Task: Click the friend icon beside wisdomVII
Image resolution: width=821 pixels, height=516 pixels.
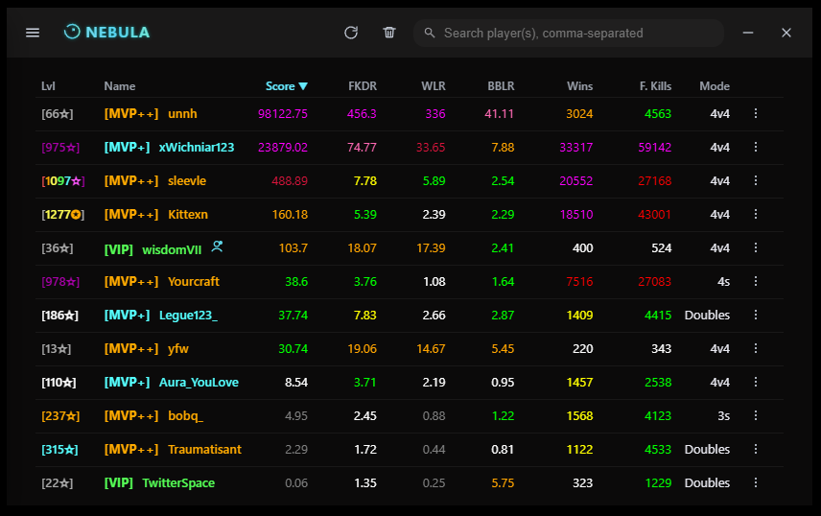Action: coord(218,247)
